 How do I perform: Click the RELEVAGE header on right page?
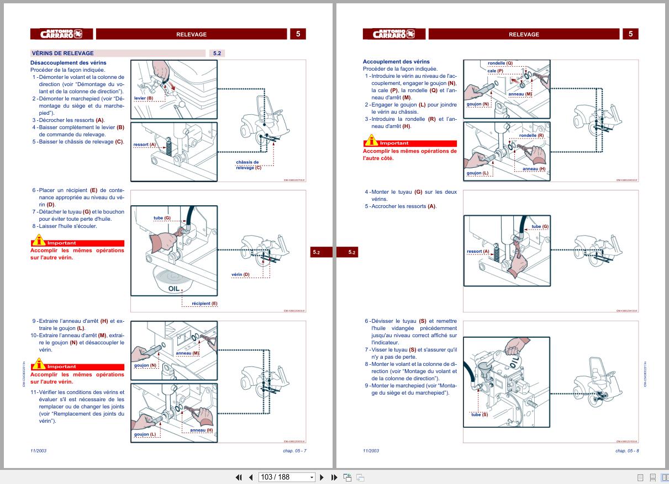[524, 34]
